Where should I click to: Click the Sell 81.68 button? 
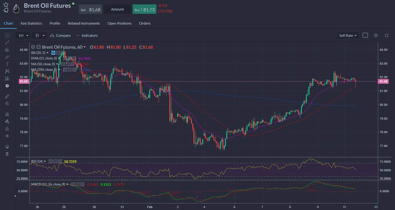[90, 9]
